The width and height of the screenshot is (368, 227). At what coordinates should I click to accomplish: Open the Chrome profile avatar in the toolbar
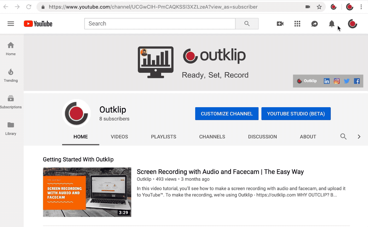pos(350,7)
